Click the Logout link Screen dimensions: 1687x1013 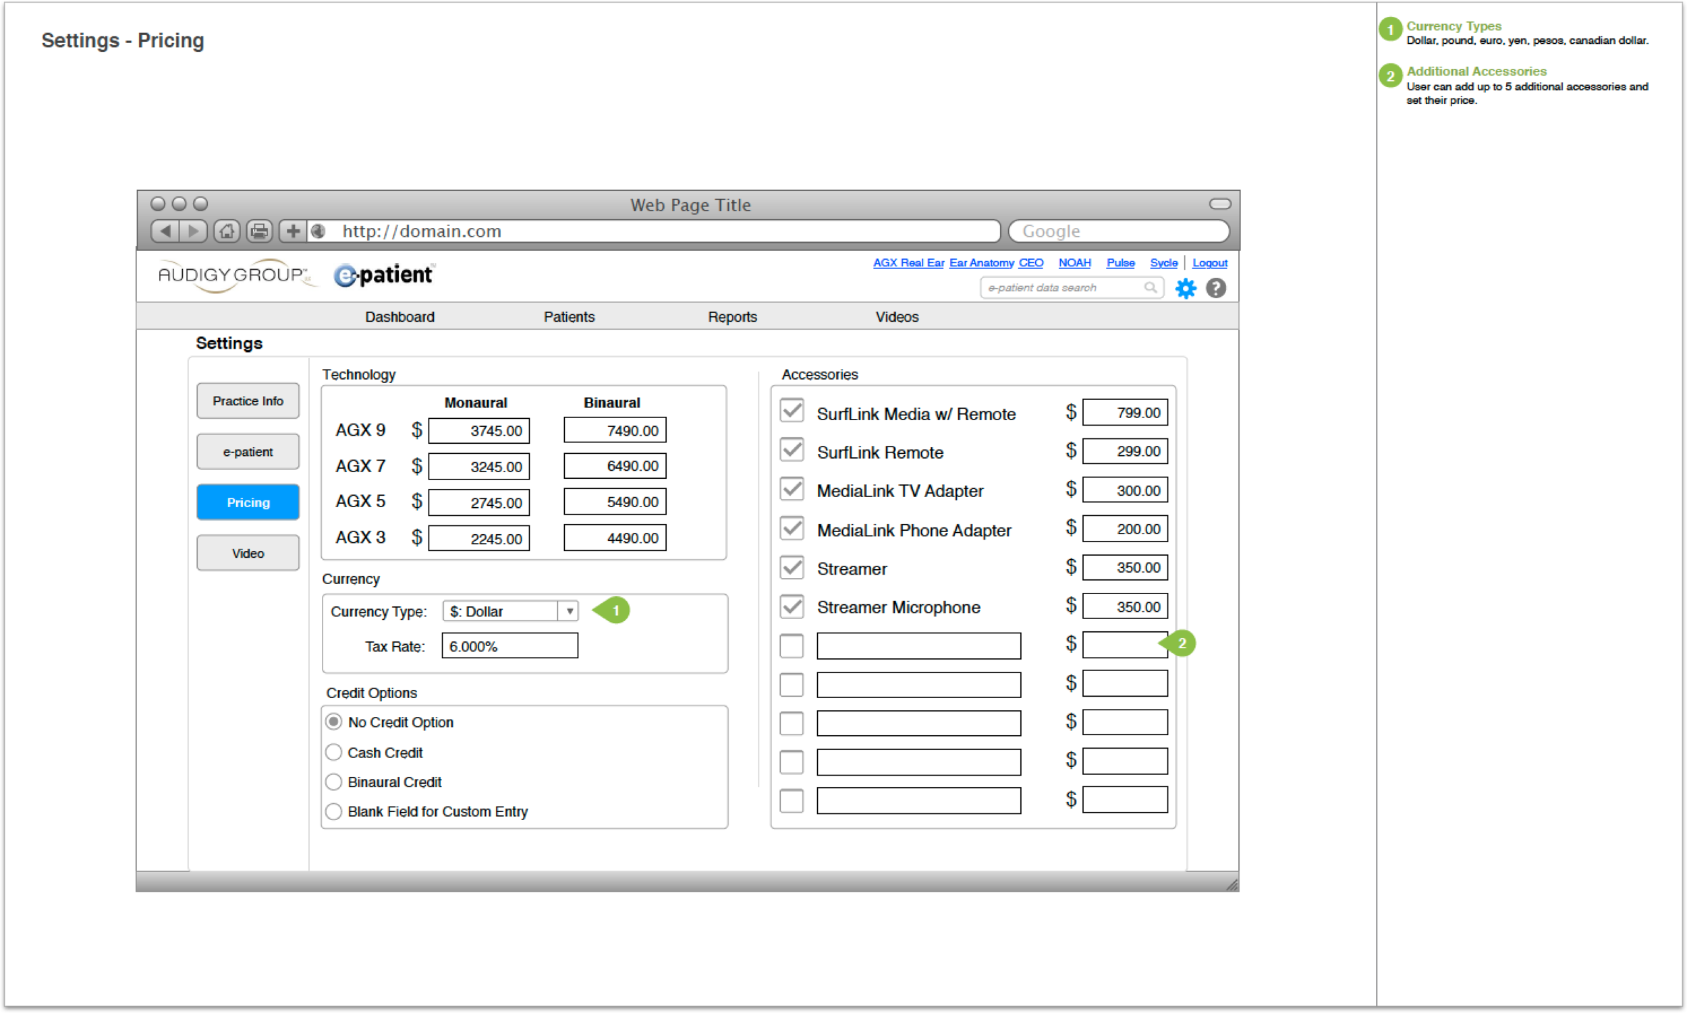(1210, 263)
